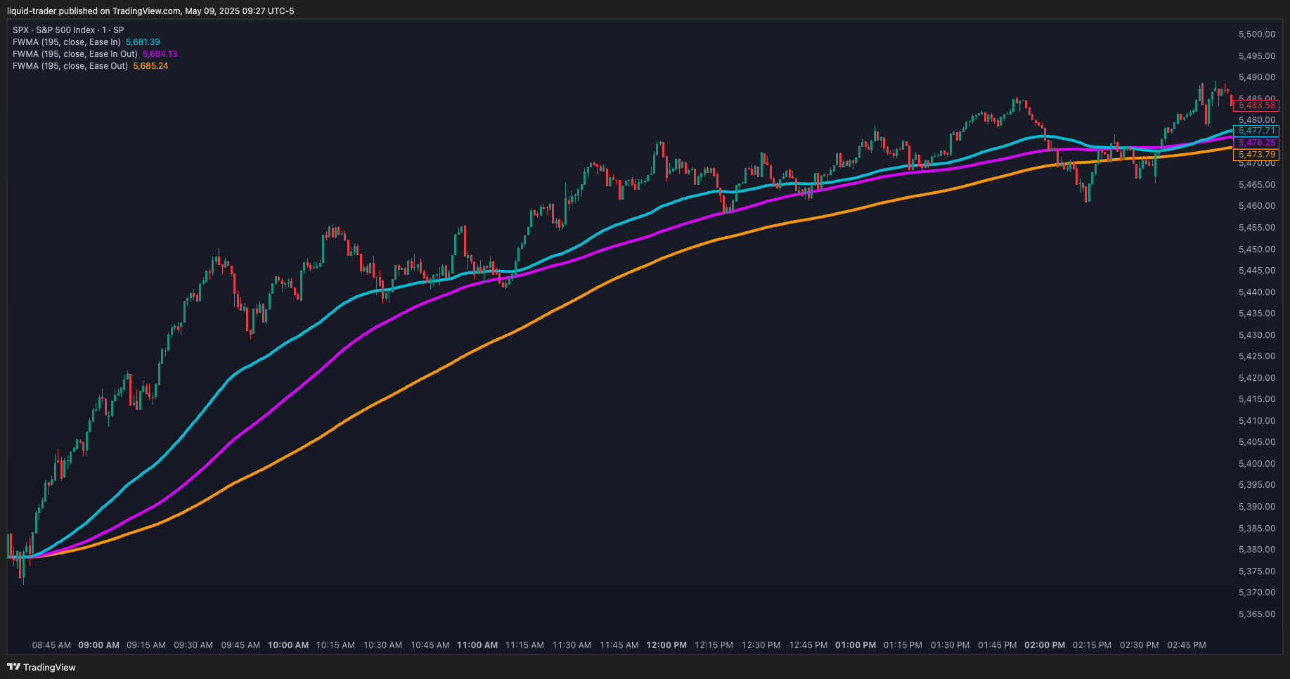
Task: Click the 5,380.00 price axis label
Action: coord(1257,550)
